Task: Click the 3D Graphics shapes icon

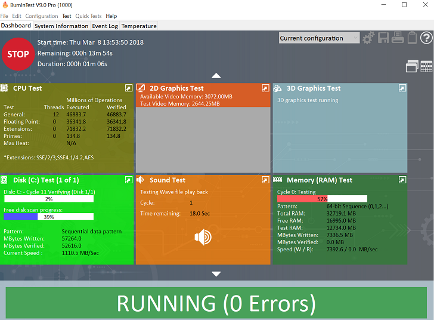Action: (x=277, y=88)
